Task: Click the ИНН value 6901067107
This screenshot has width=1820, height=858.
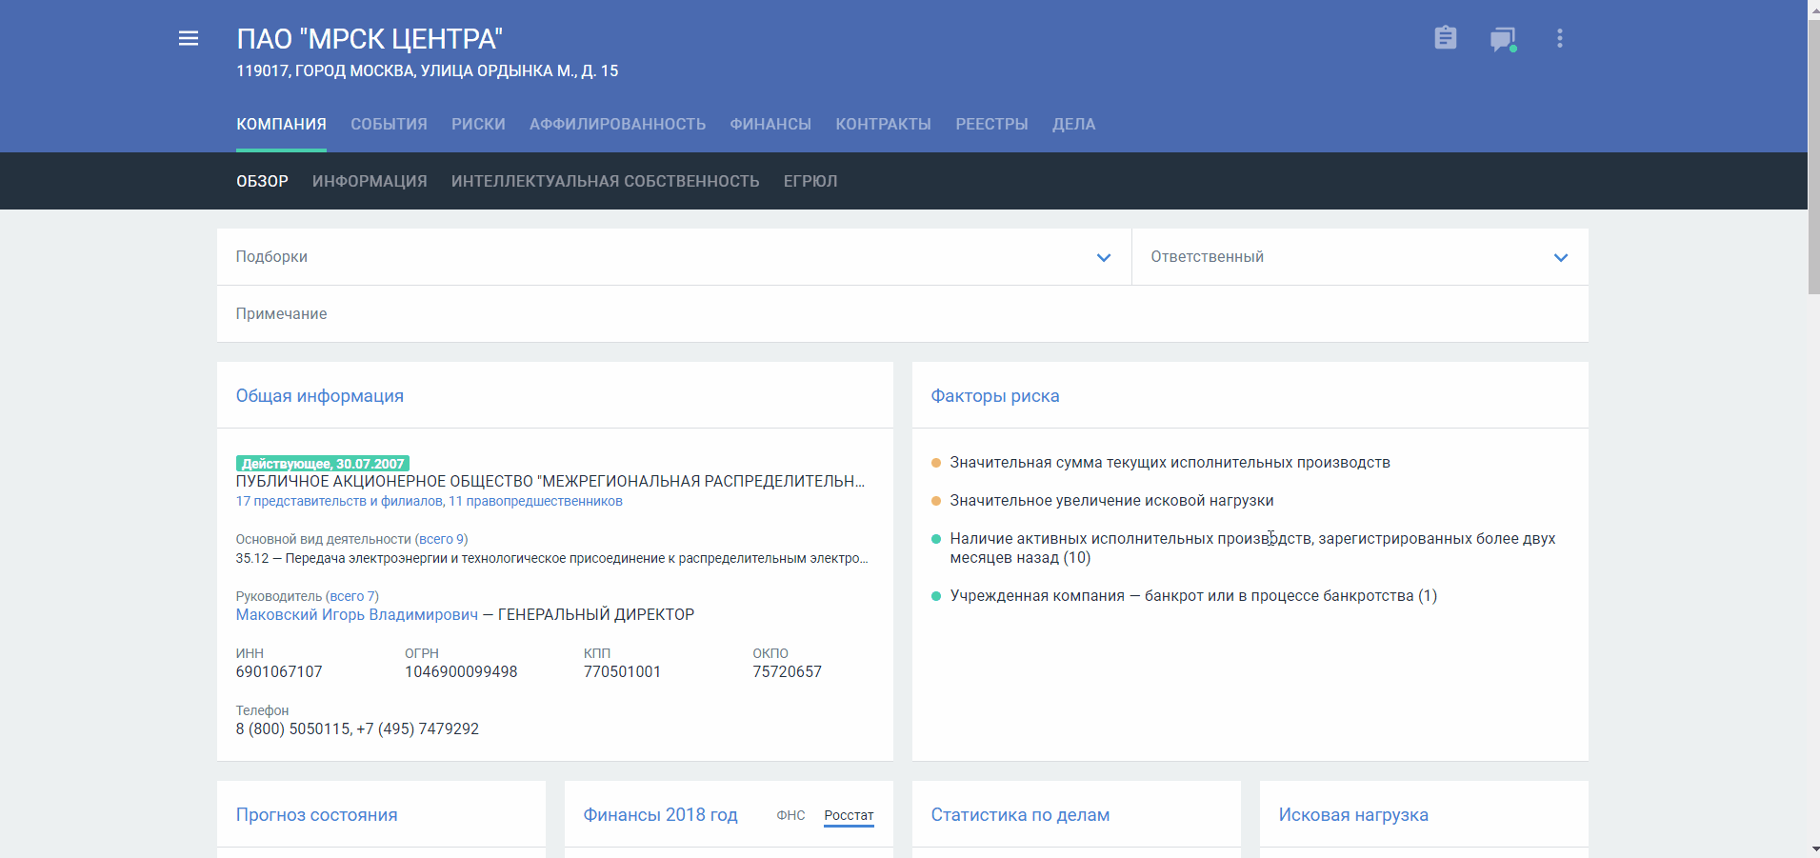Action: point(279,672)
